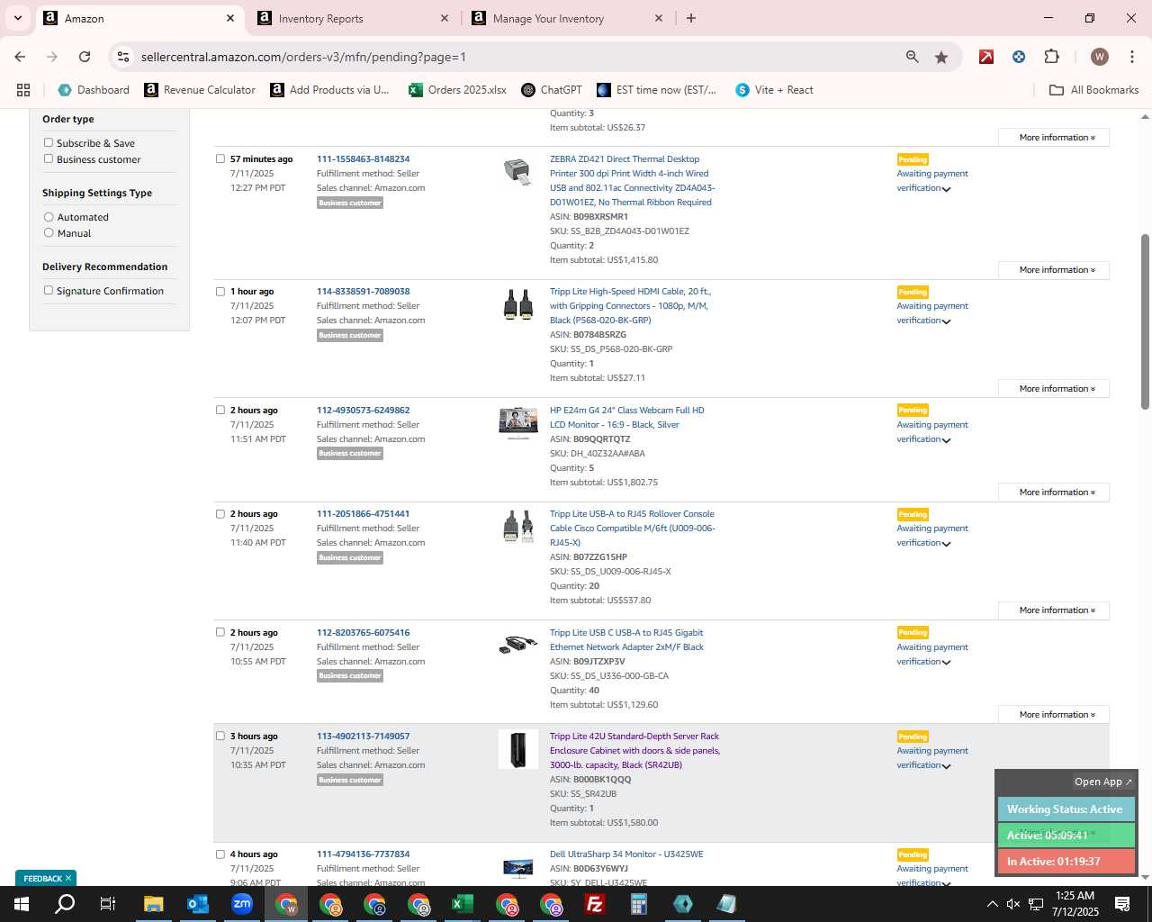
Task: View site information icon in address bar
Action: (x=123, y=57)
